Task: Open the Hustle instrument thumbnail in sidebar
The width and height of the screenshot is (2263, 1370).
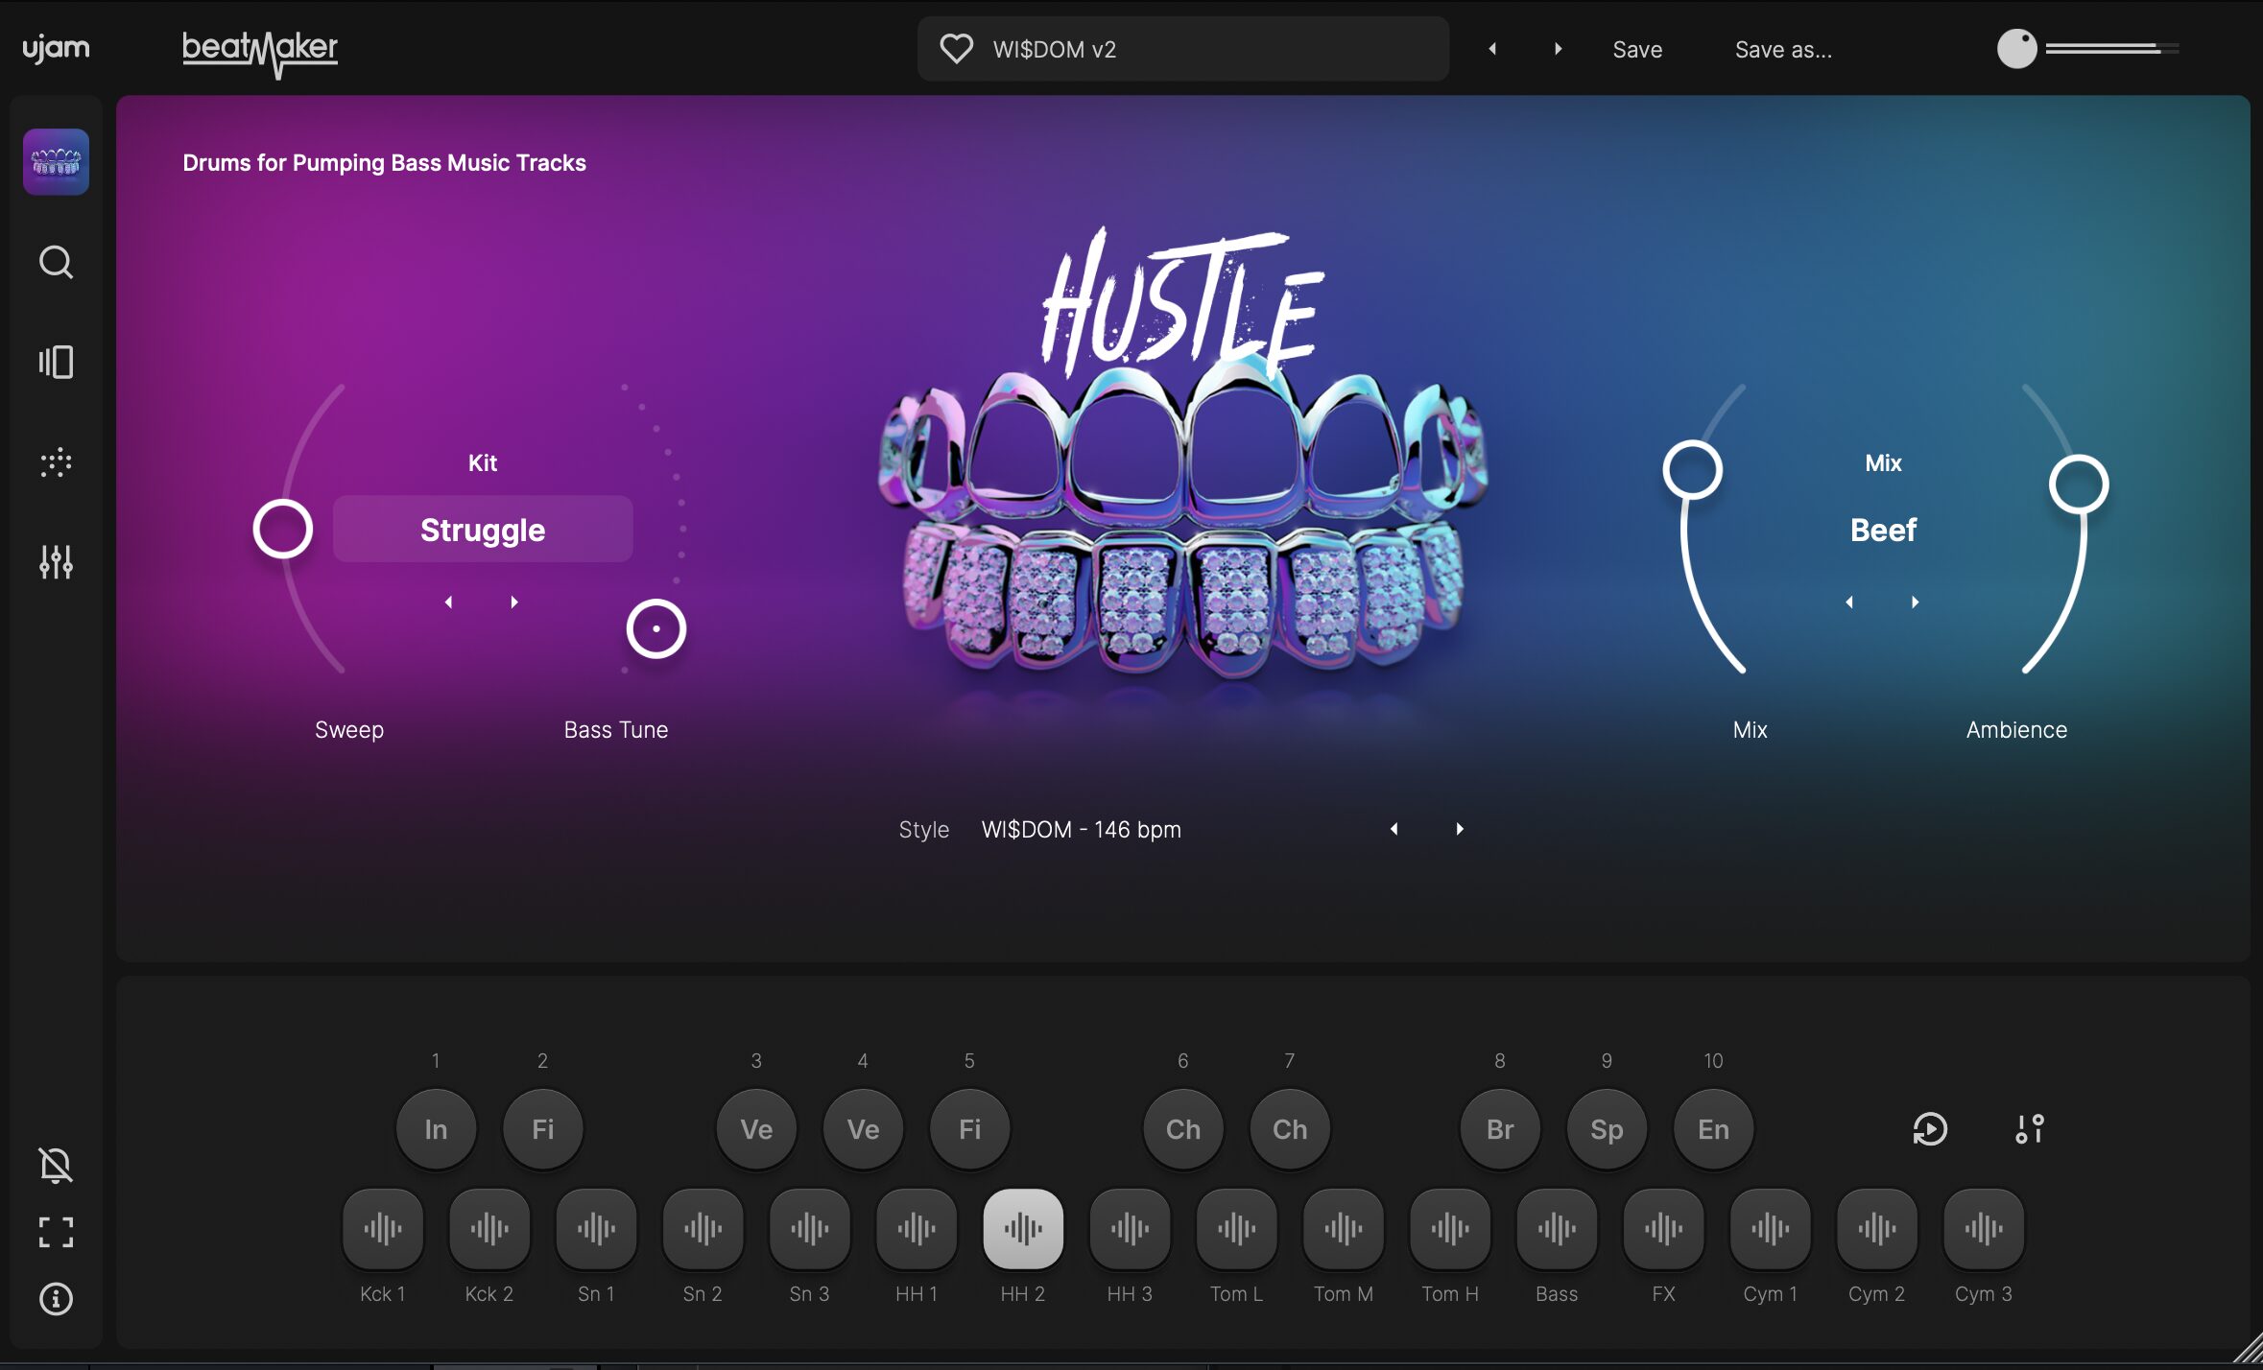Action: 56,162
